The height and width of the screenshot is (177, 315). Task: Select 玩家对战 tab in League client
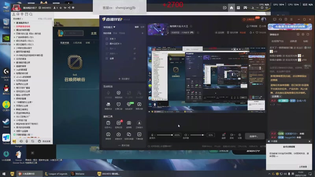65,43
